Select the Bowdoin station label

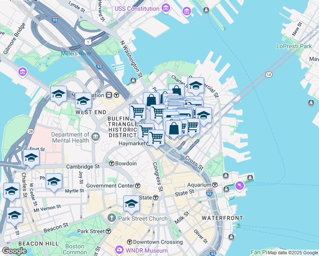[x=126, y=163]
